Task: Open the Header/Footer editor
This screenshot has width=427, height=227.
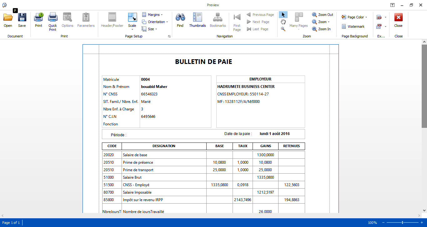Action: coord(112,20)
